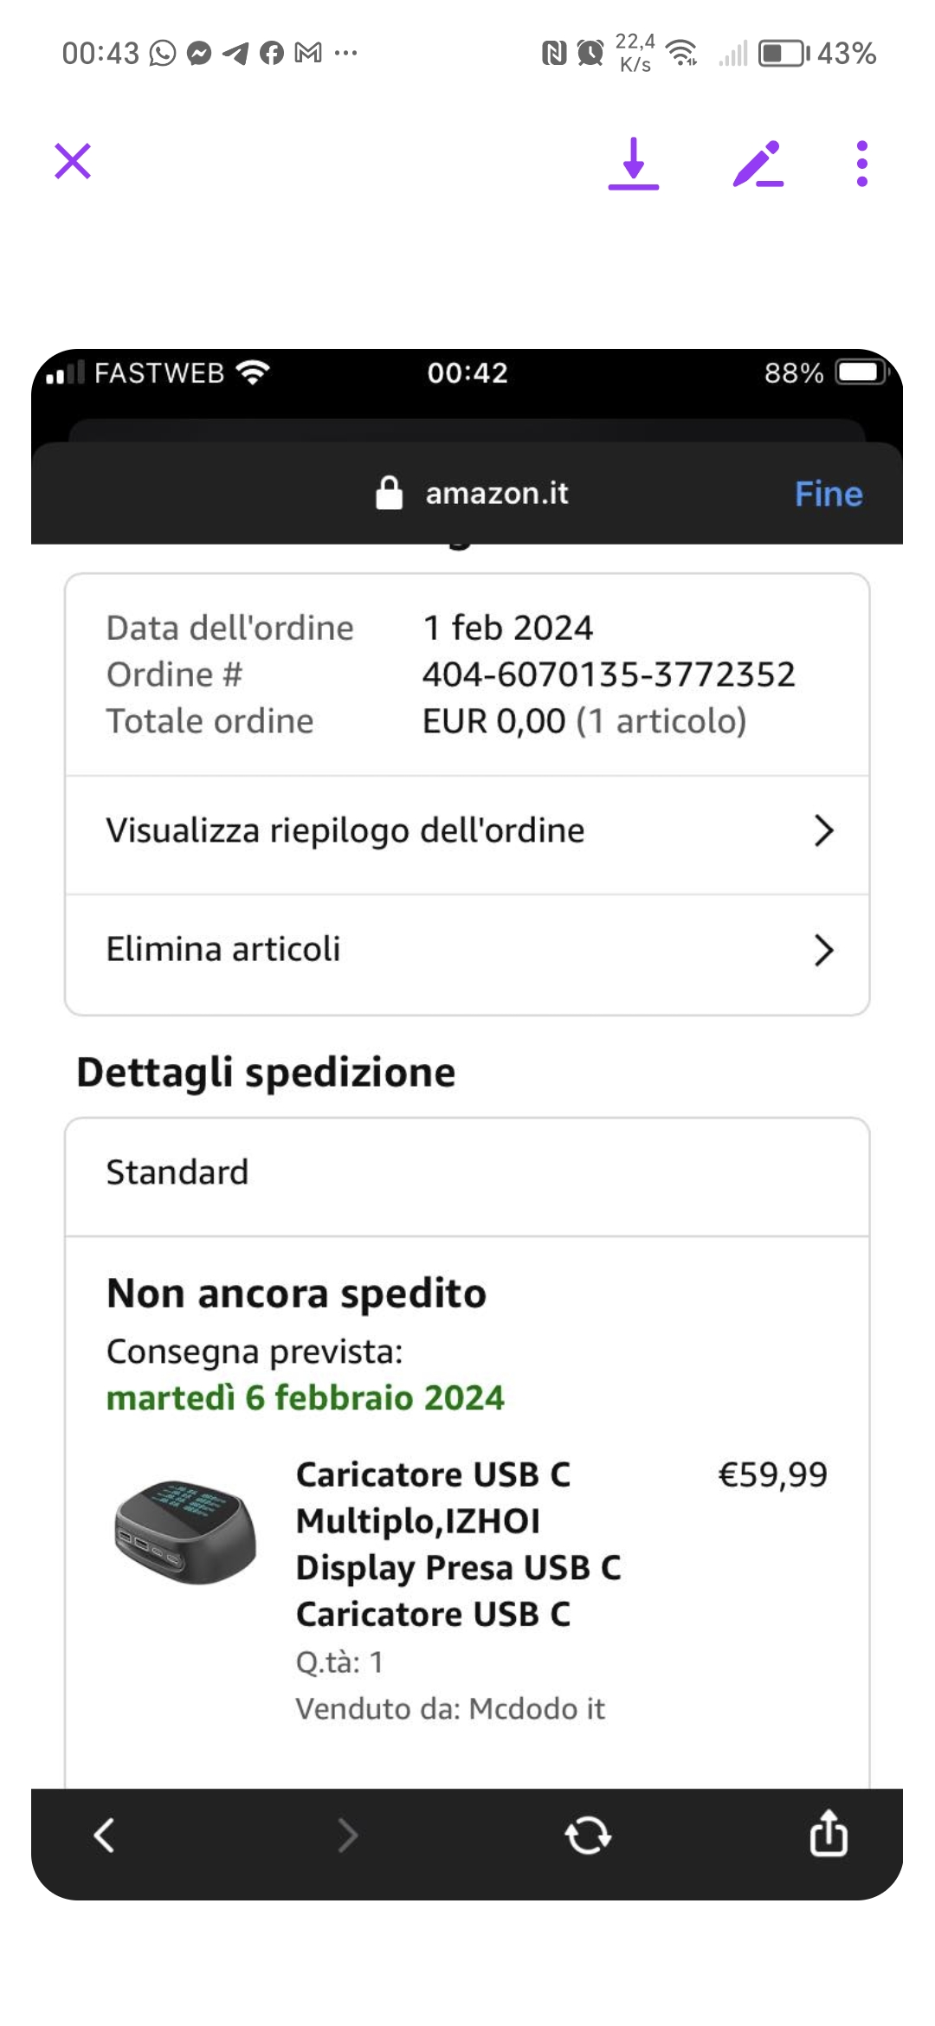Tap the edit pencil icon
Viewport: 935px width, 2026px height.
[x=758, y=164]
